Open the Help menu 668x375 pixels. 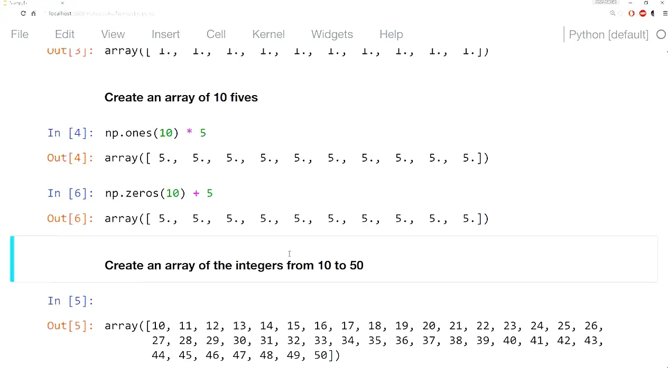pyautogui.click(x=391, y=34)
